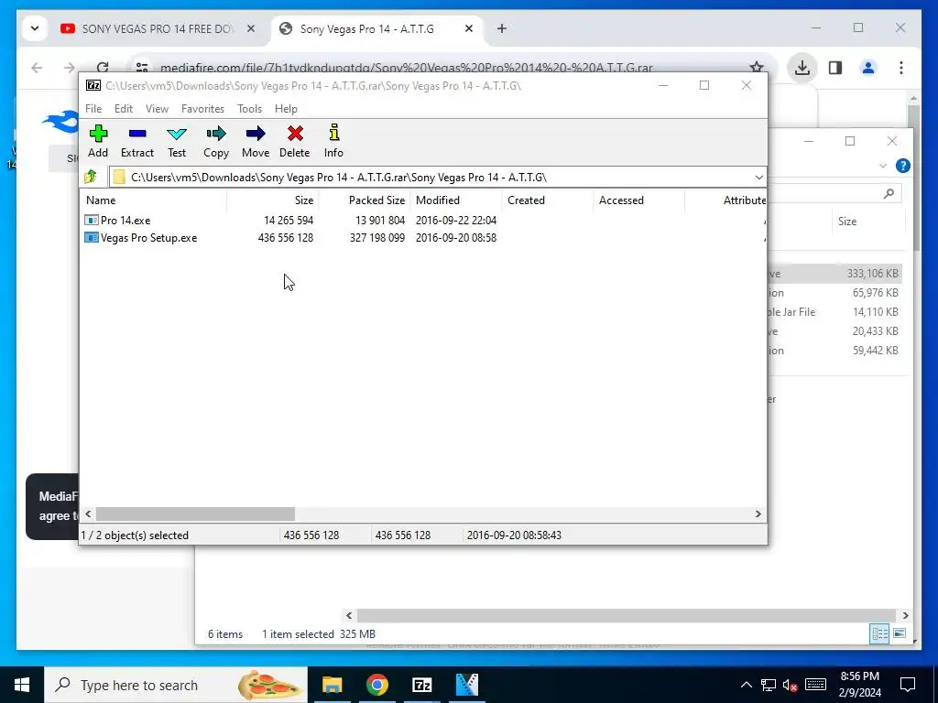938x703 pixels.
Task: Close the Sony Vegas Pro 14 - A.T.T.G tab
Action: point(469,28)
